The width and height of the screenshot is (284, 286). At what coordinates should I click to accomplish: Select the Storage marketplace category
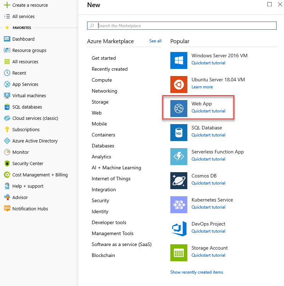coord(100,102)
